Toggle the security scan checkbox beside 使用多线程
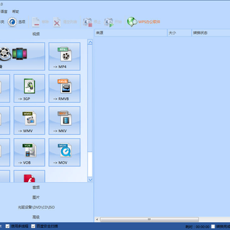The image size is (230, 230). point(33,226)
